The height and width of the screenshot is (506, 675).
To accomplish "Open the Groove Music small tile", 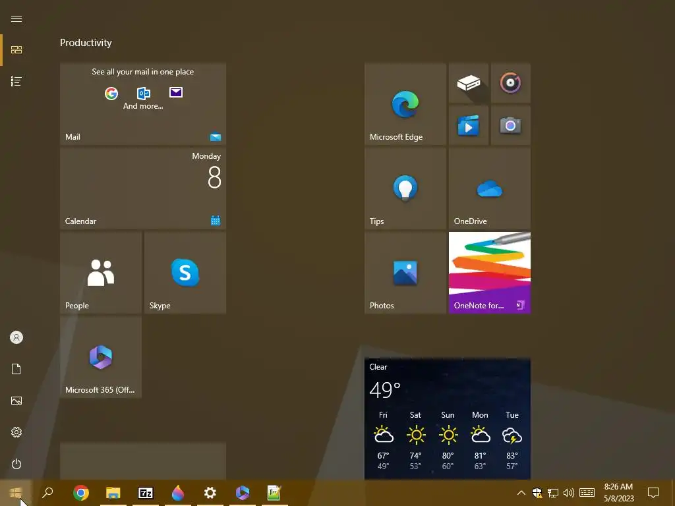I will [511, 82].
